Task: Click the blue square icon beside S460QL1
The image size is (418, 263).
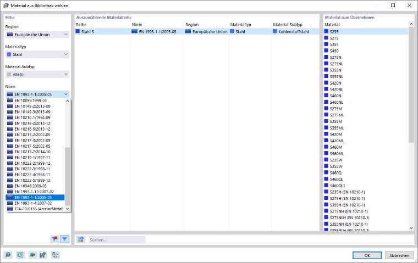Action: pyautogui.click(x=326, y=185)
